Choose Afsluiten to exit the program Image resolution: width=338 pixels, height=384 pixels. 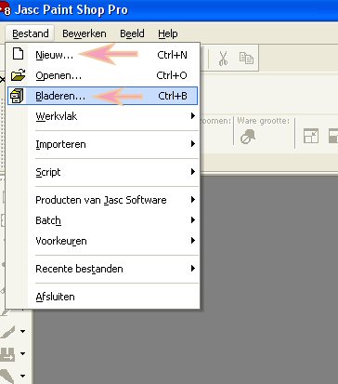click(102, 297)
